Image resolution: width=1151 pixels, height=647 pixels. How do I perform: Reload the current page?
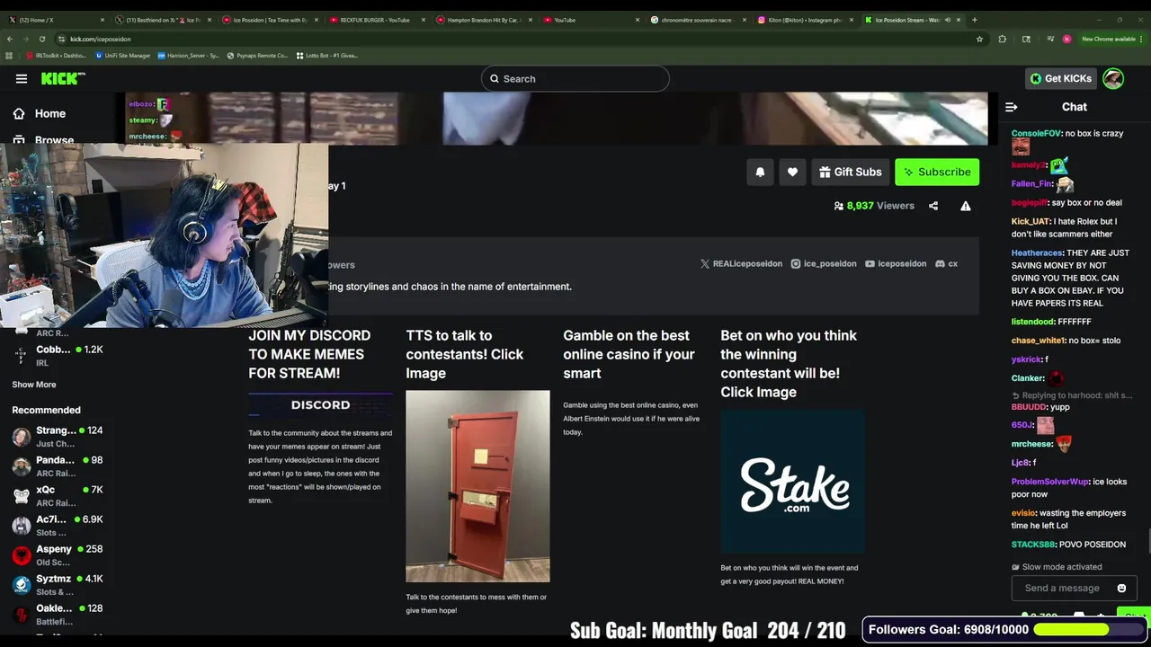(42, 39)
